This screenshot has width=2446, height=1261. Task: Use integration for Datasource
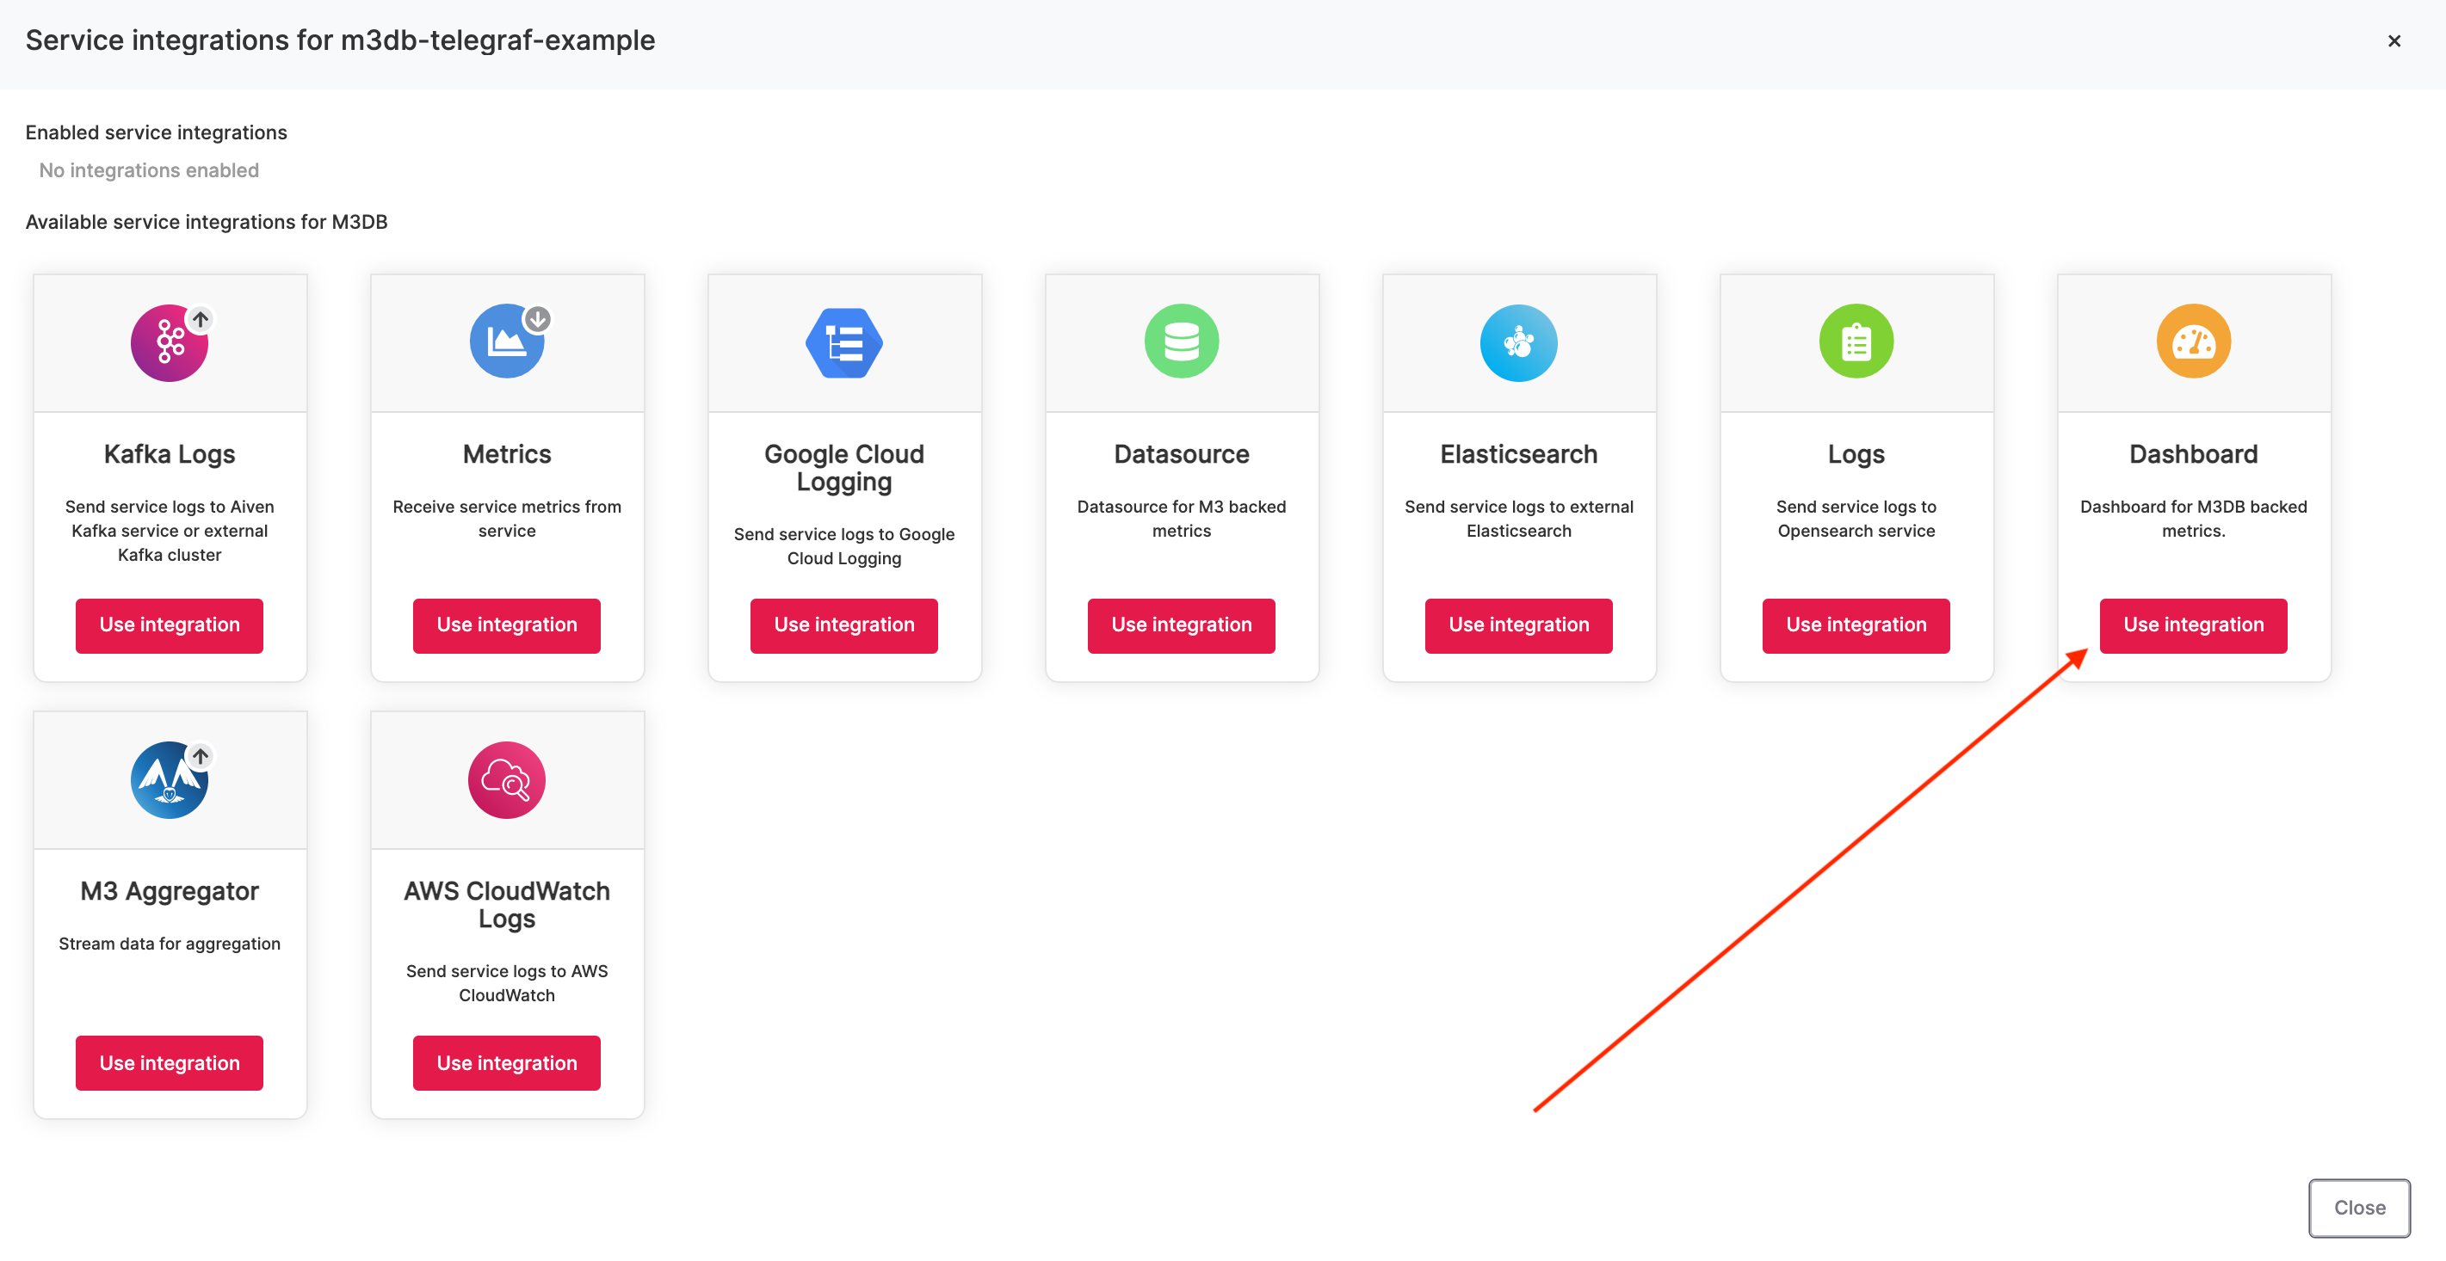(1181, 625)
